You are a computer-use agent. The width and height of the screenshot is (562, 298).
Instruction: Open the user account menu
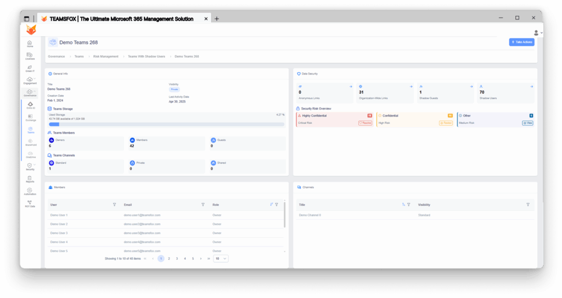pyautogui.click(x=538, y=32)
